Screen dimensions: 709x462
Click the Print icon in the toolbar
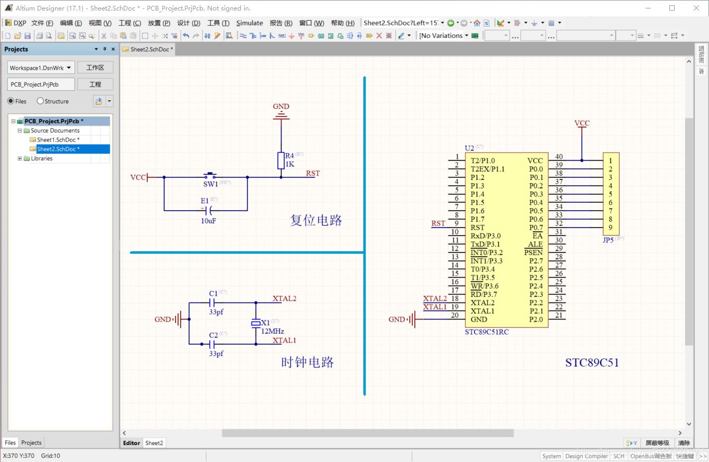39,36
